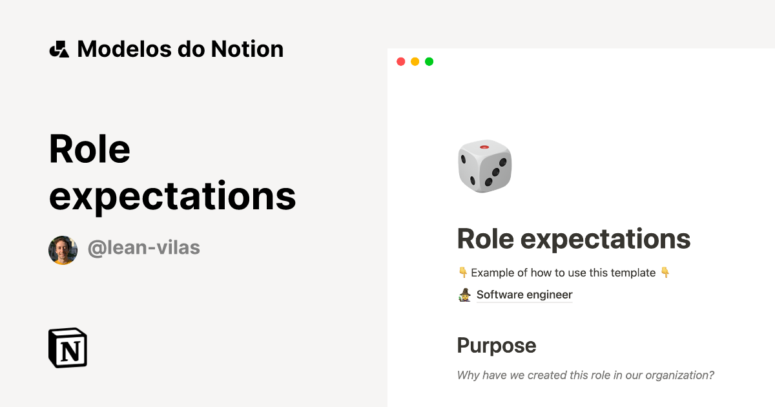Click the large Role expectations headline
Viewport: 775px width, 407px height.
click(x=172, y=171)
